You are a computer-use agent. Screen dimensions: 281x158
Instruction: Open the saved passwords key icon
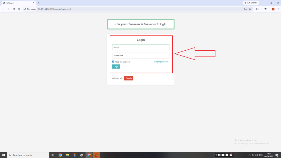point(245,9)
